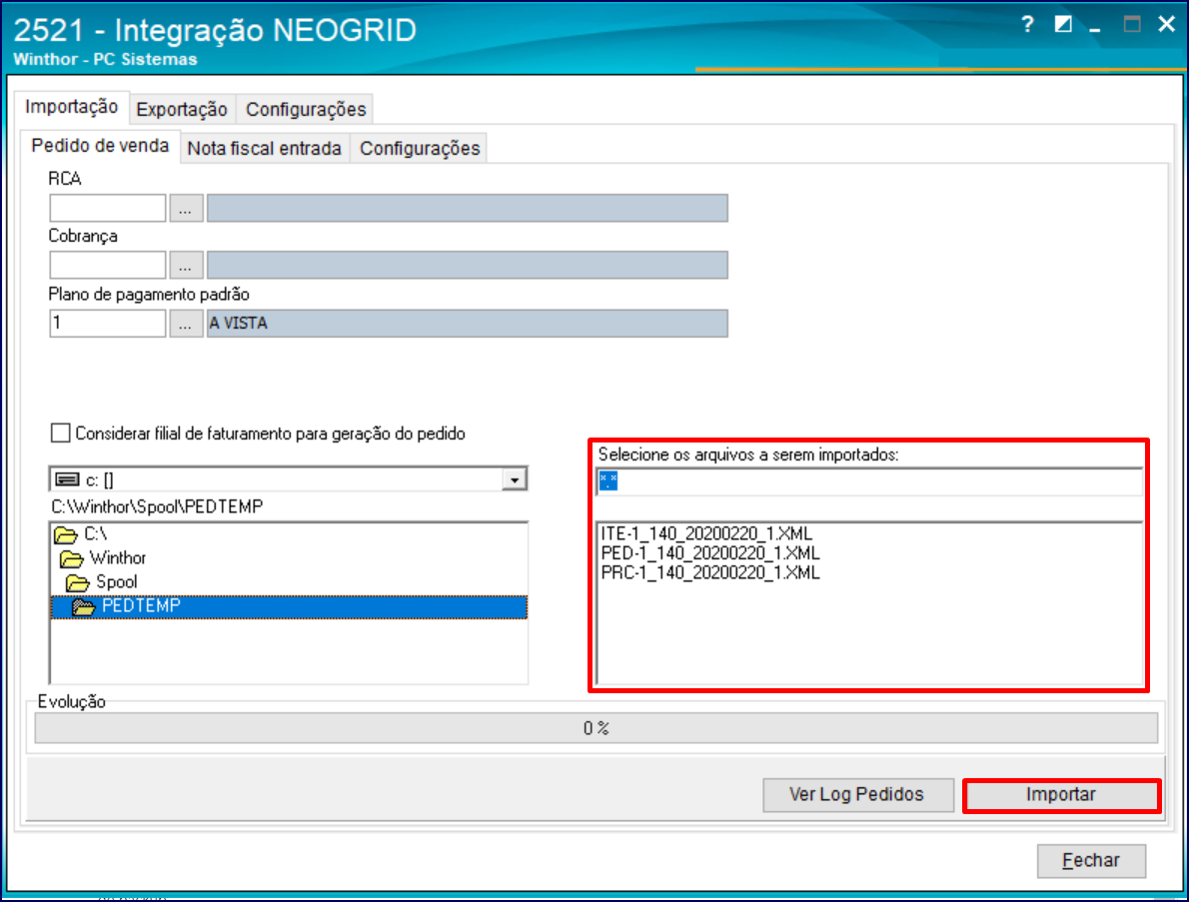Viewport: 1189px width, 902px height.
Task: Select the PEDTEMP folder in directory tree
Action: [288, 606]
